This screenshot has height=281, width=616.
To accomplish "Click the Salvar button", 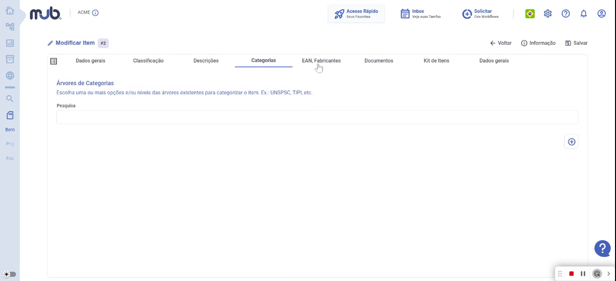I will coord(576,43).
